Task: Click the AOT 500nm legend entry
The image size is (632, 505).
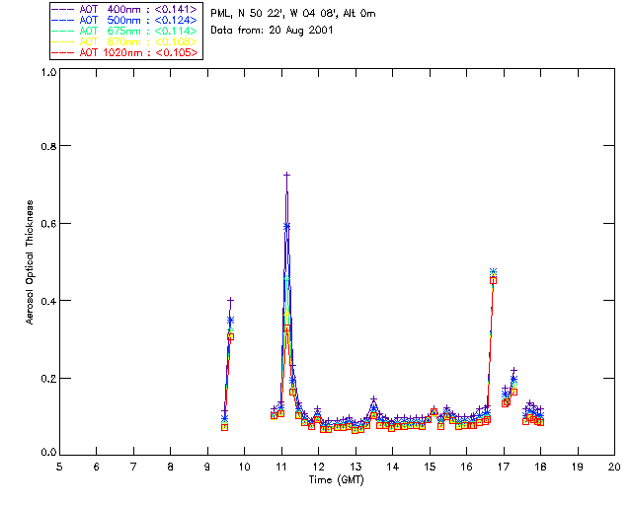Action: (125, 20)
